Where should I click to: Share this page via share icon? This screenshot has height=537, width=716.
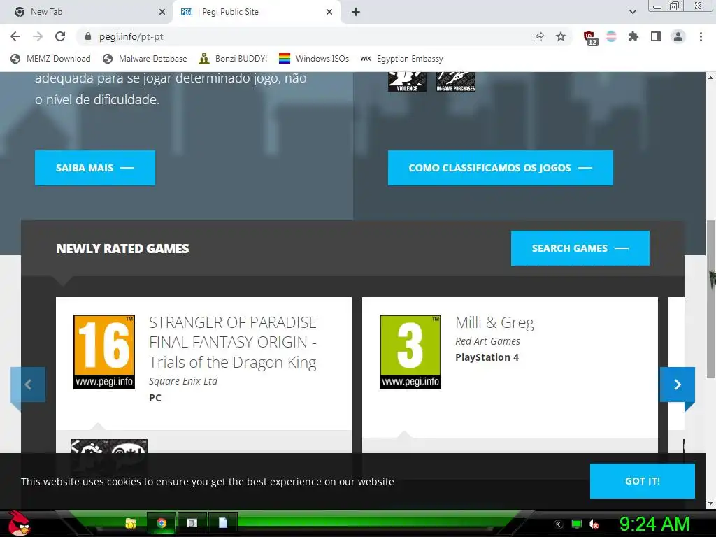538,36
